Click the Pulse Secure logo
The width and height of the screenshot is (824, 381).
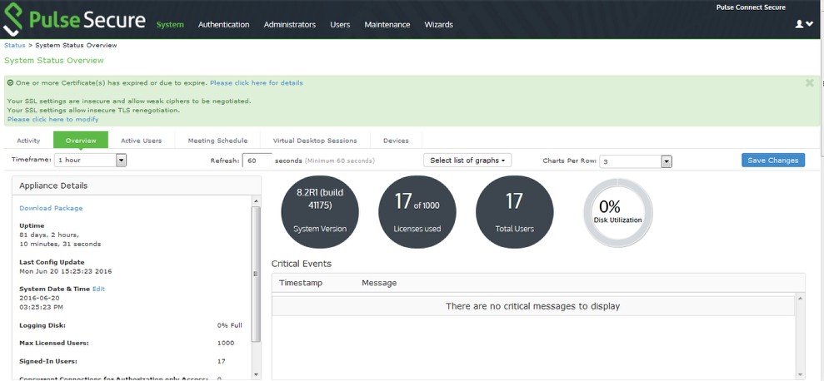click(74, 21)
